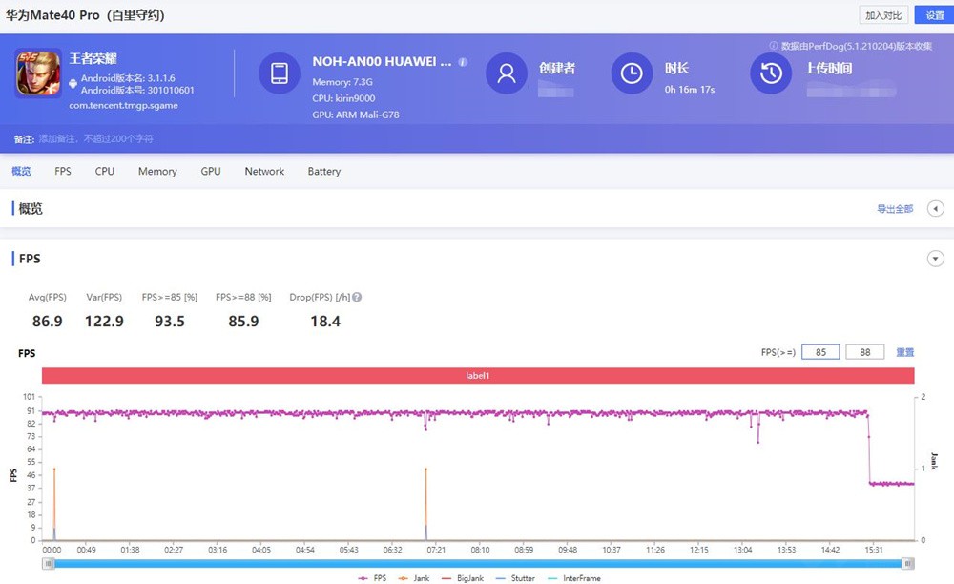Click the NOH-AN00 HUAWEI device name
Screen dimensions: 954x584
[383, 61]
